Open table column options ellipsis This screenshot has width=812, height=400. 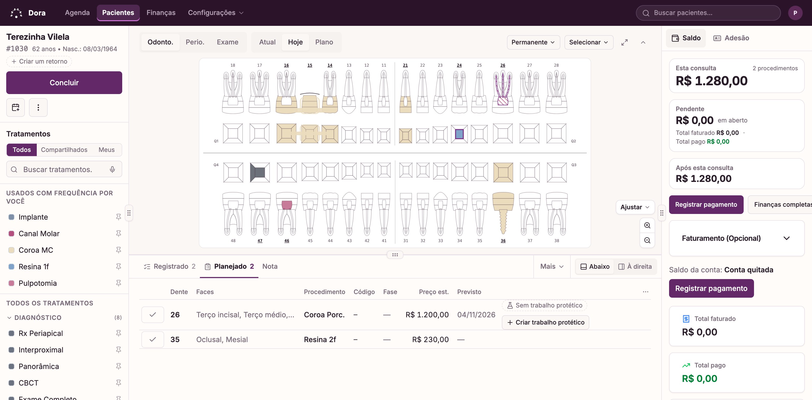(646, 292)
